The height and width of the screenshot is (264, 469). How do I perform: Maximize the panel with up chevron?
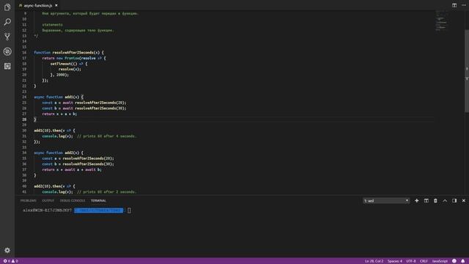pyautogui.click(x=445, y=200)
